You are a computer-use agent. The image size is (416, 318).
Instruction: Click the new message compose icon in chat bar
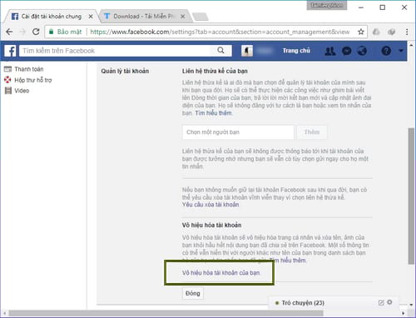pyautogui.click(x=381, y=303)
